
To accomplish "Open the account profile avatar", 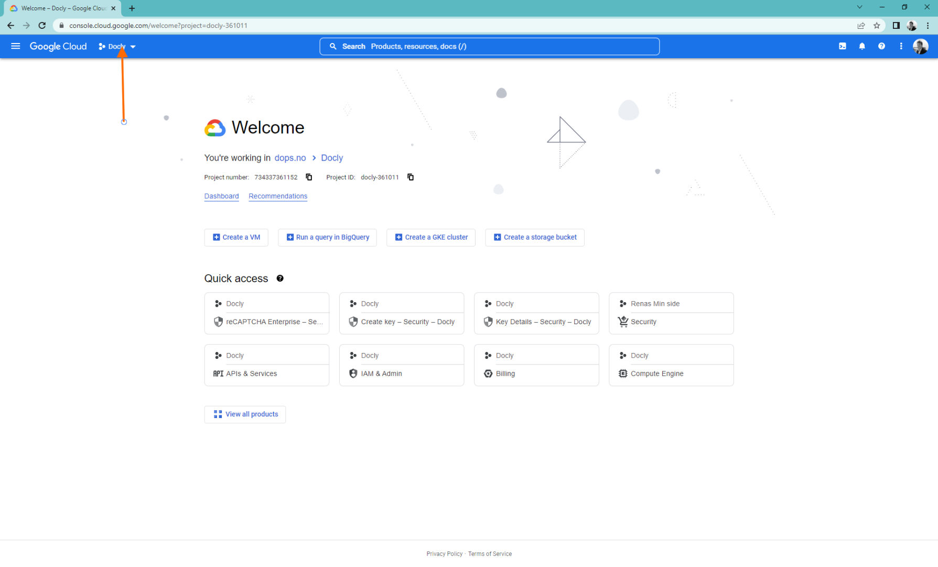I will tap(920, 46).
